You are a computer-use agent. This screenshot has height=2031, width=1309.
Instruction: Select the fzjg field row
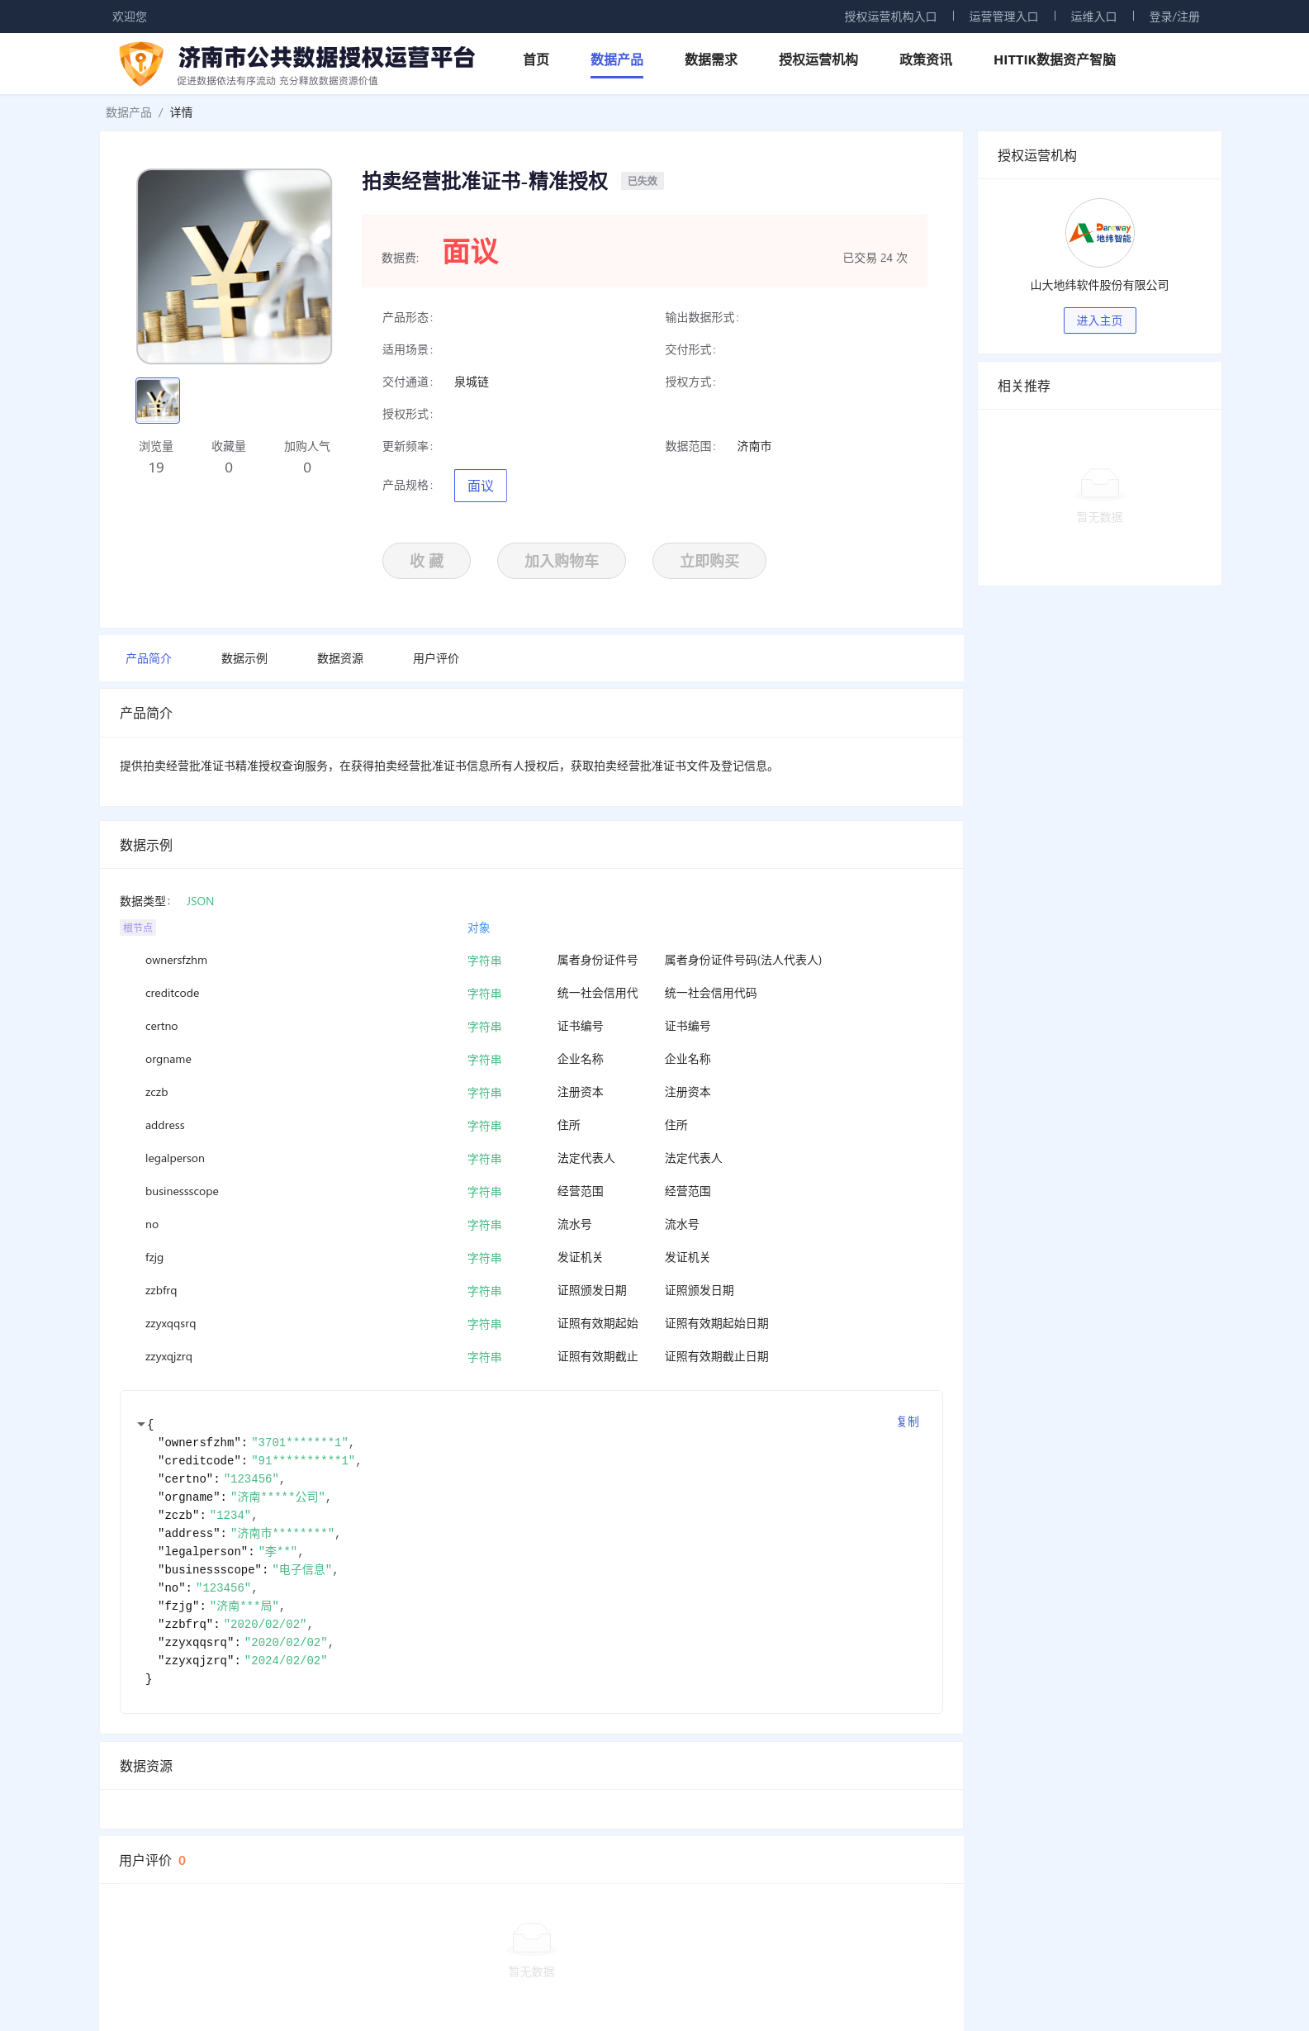click(x=531, y=1257)
